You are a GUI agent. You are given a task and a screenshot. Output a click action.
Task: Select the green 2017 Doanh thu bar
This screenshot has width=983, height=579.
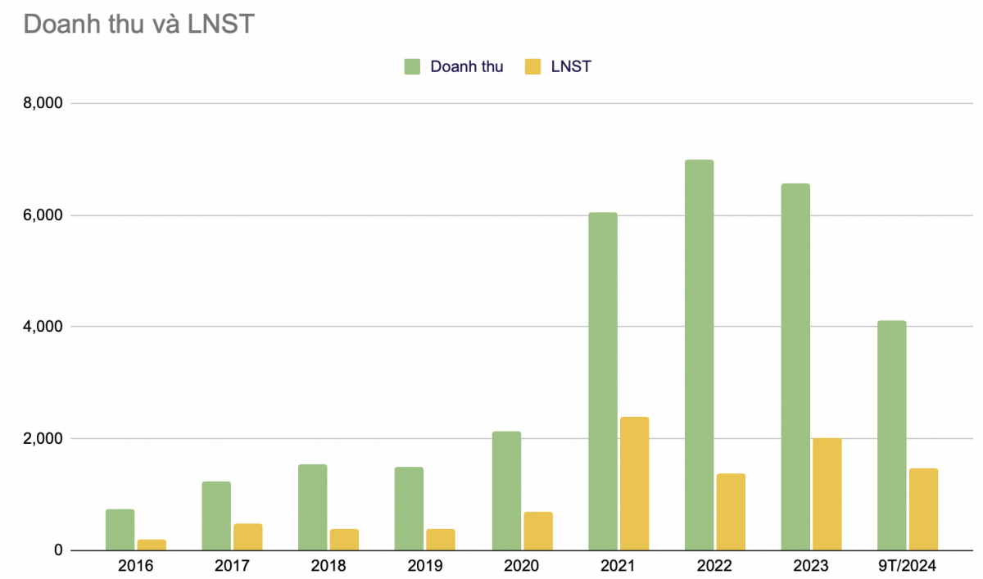(x=216, y=516)
